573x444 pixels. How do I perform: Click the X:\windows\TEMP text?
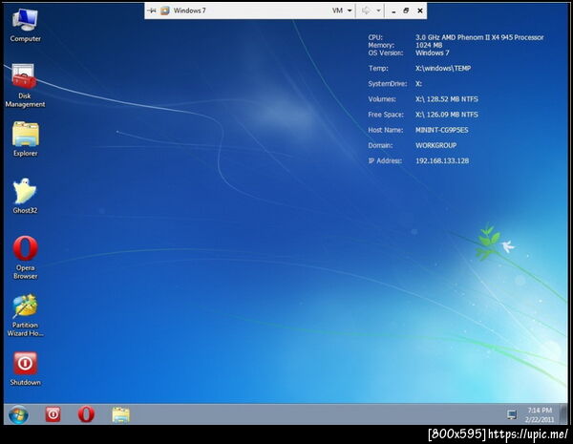click(x=443, y=69)
